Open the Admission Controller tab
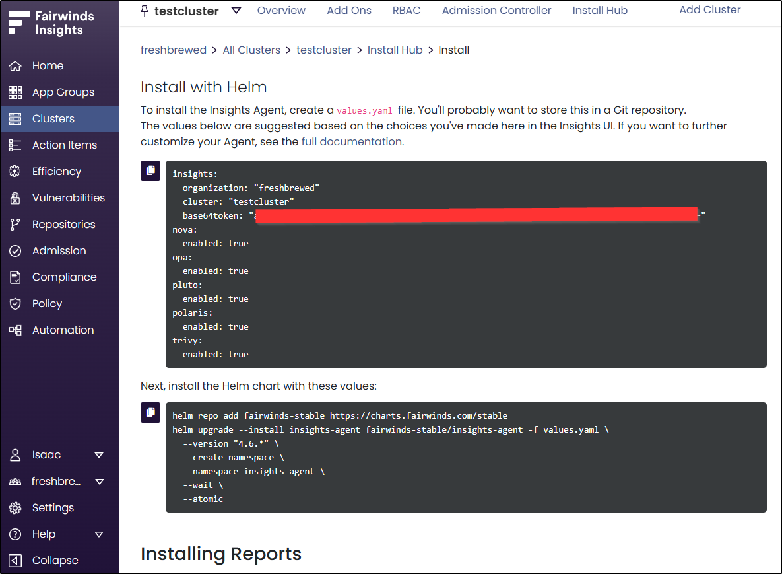Viewport: 782px width, 574px height. pyautogui.click(x=497, y=11)
